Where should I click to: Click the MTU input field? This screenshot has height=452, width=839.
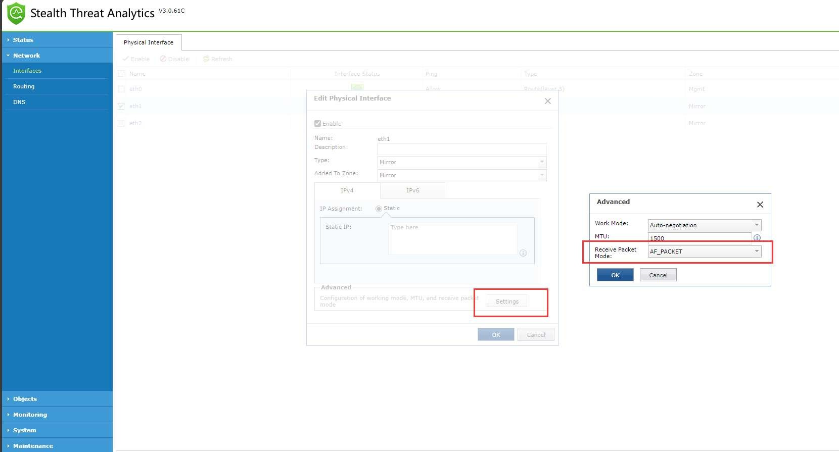point(700,238)
